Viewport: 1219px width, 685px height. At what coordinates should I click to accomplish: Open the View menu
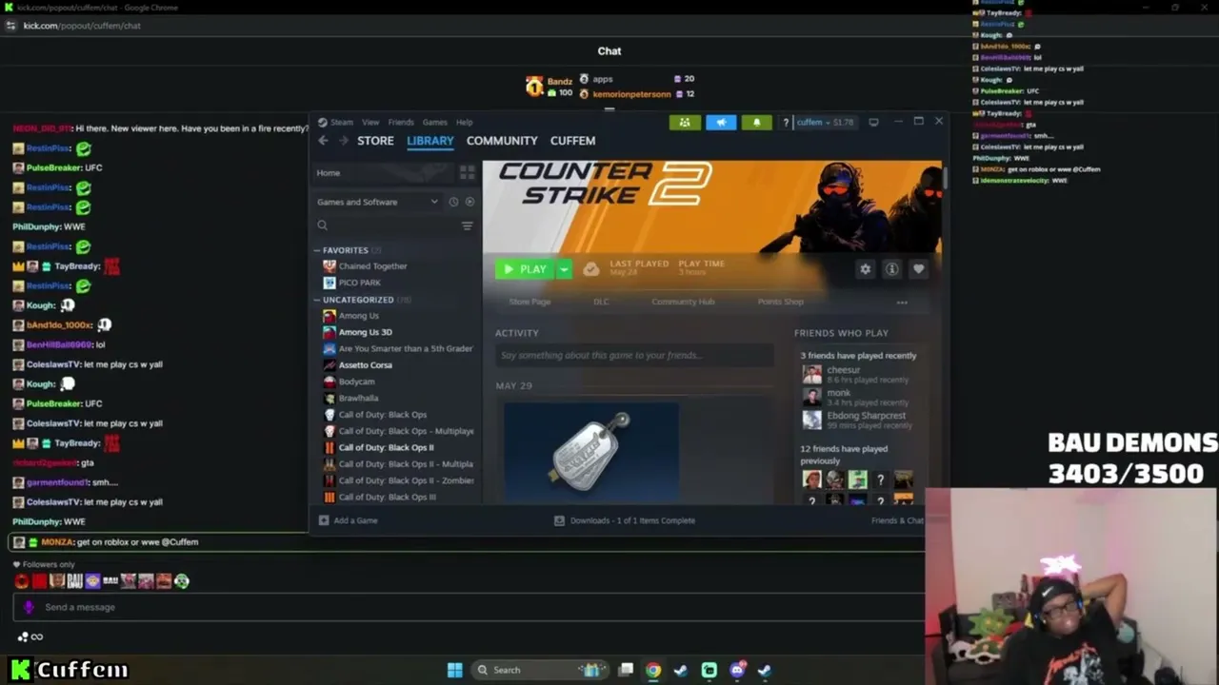point(370,122)
